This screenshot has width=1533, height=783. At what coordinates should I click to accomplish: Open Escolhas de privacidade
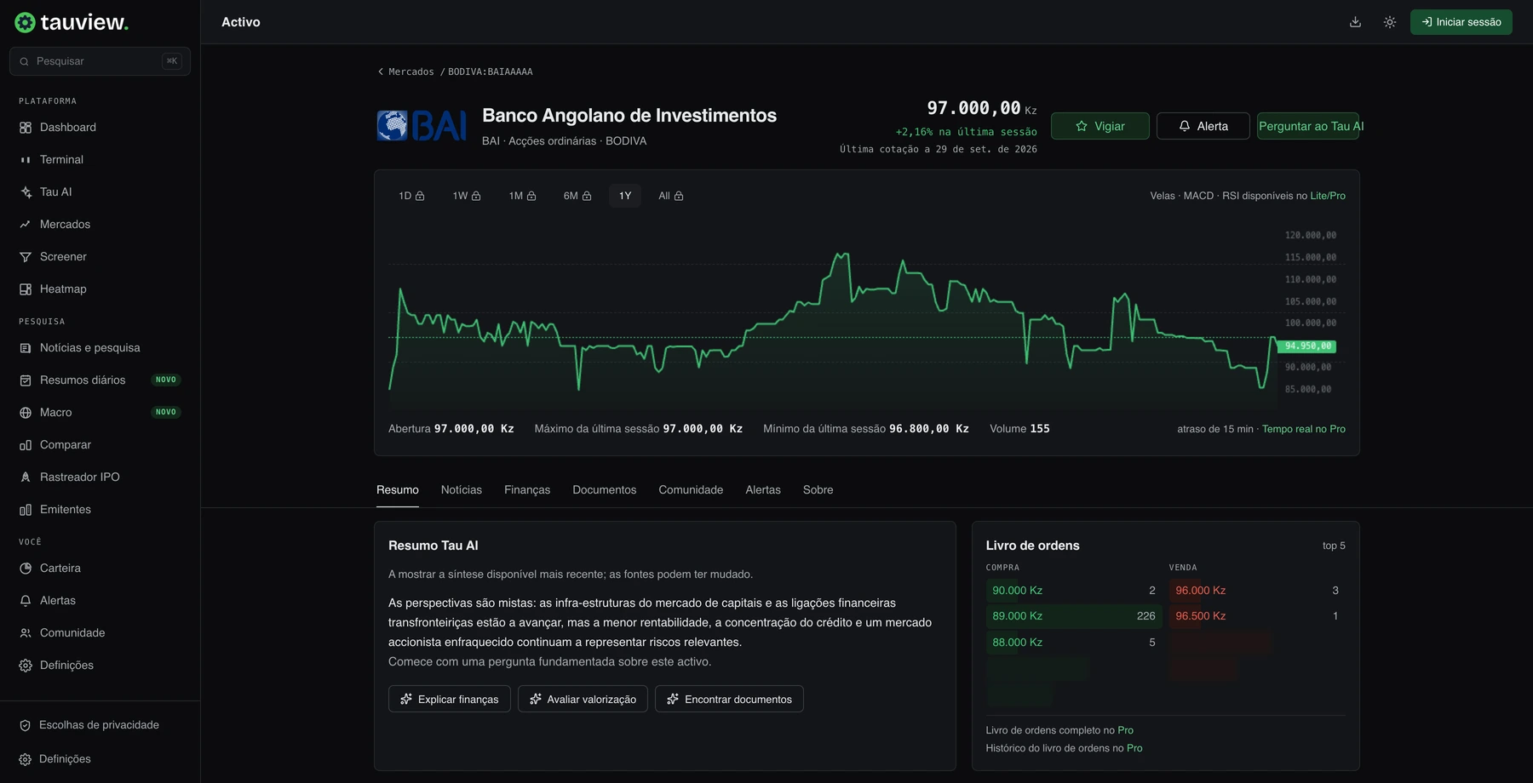click(100, 725)
